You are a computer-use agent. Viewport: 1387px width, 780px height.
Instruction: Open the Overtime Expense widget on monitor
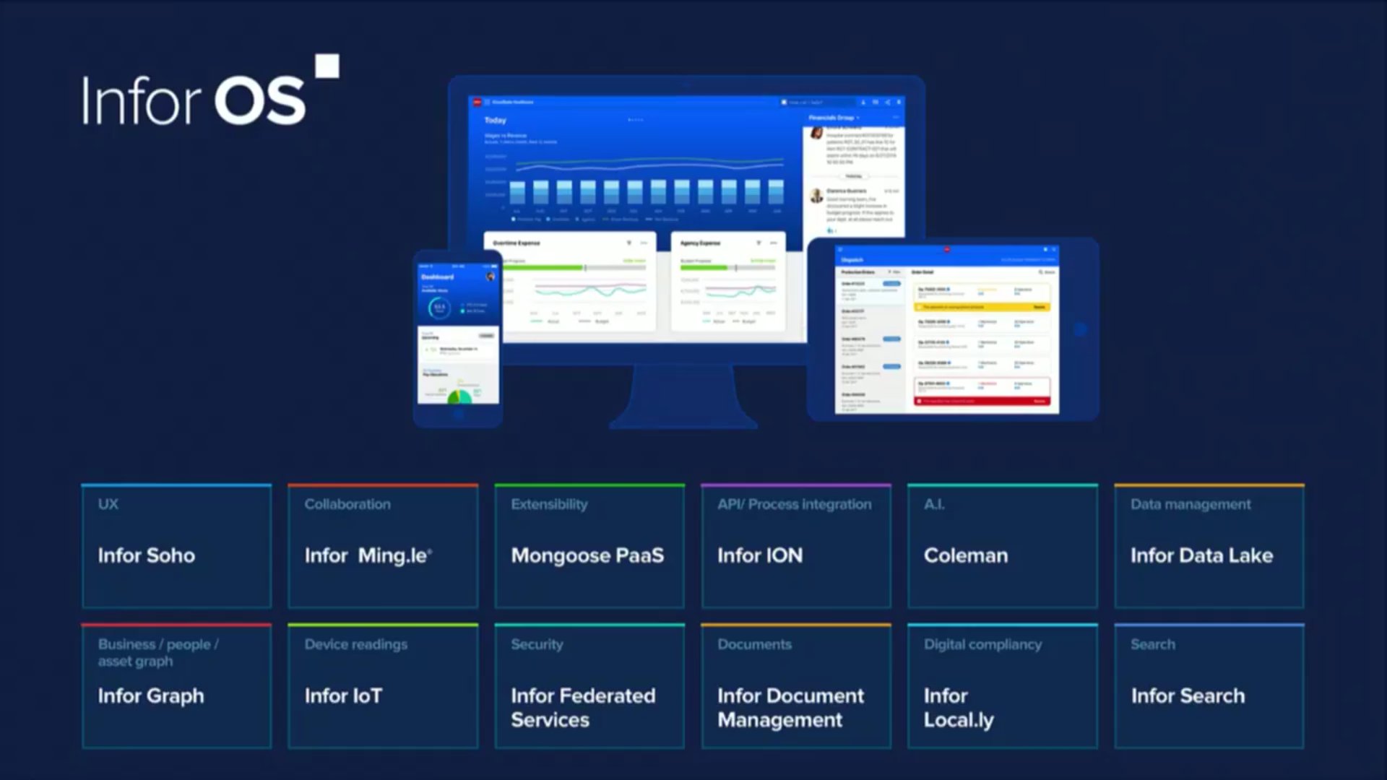[x=570, y=282]
